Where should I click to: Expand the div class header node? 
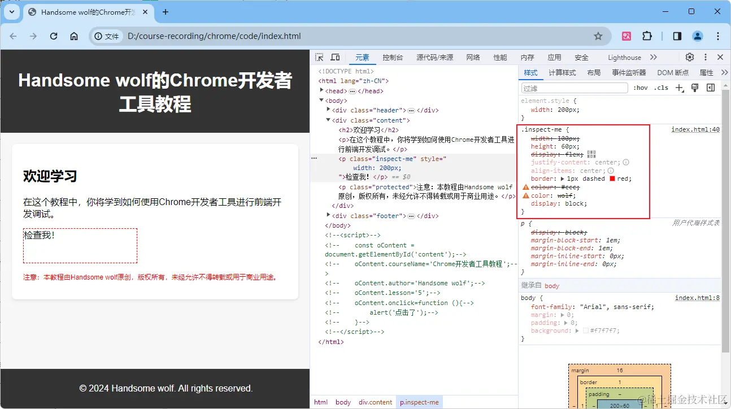pyautogui.click(x=329, y=110)
